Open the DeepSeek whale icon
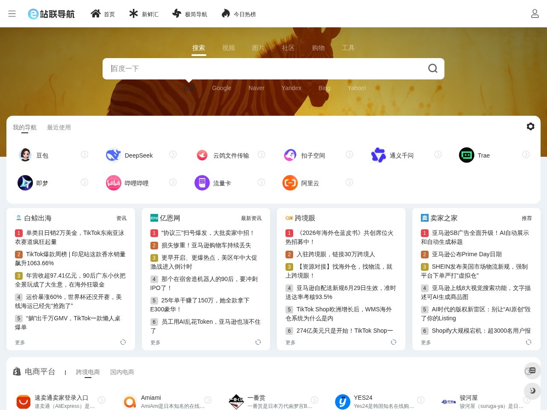The width and height of the screenshot is (547, 410). (x=113, y=155)
